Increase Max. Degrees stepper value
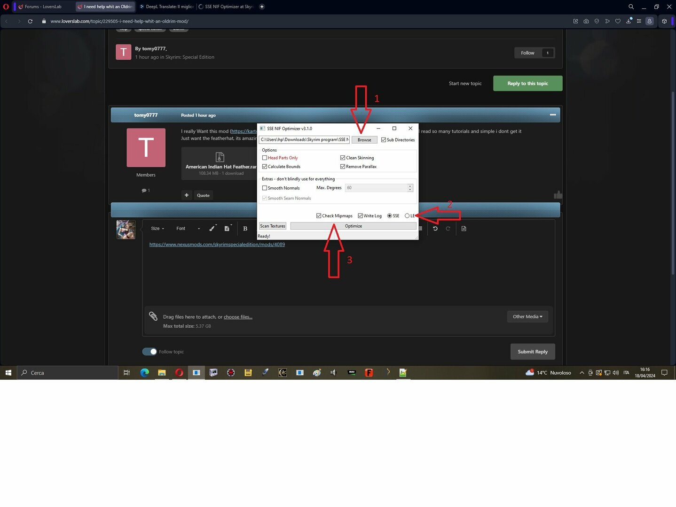The width and height of the screenshot is (676, 507). pos(410,186)
